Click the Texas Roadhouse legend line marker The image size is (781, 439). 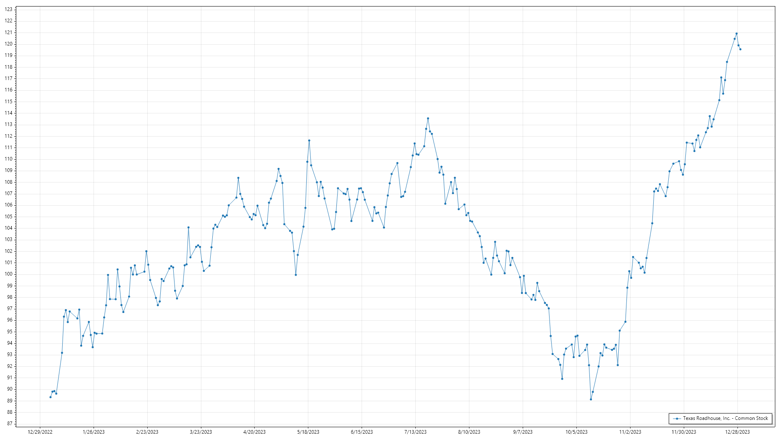[677, 418]
